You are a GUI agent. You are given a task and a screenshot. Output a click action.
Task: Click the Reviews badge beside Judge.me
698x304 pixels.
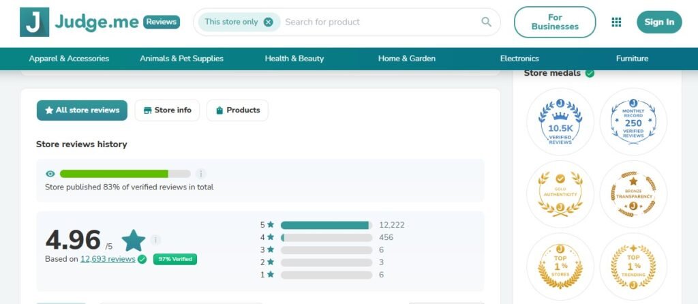click(162, 22)
